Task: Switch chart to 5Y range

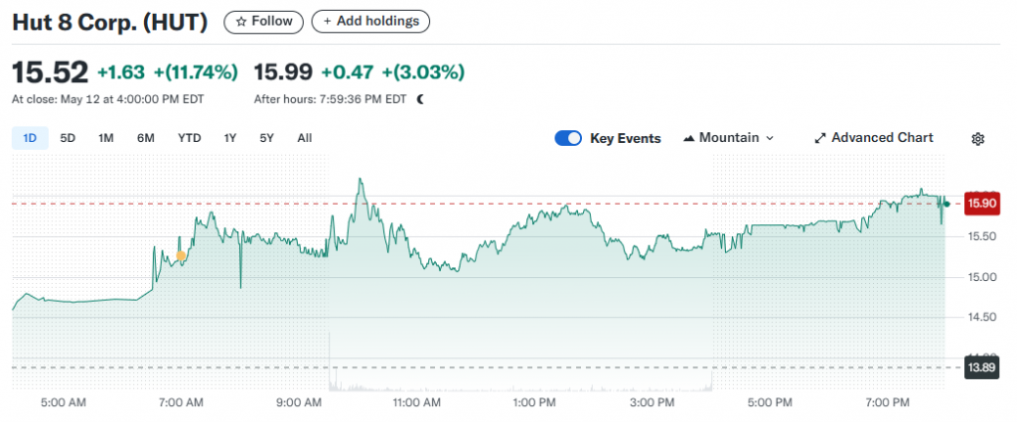Action: [x=266, y=138]
